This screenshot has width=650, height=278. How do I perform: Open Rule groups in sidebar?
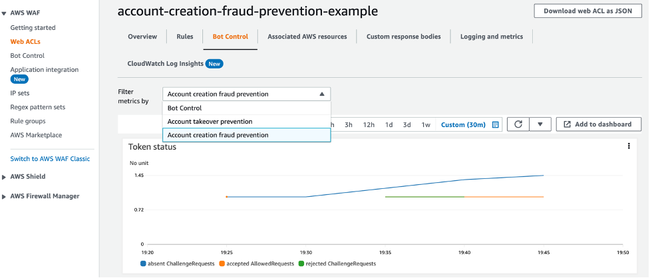coord(28,121)
